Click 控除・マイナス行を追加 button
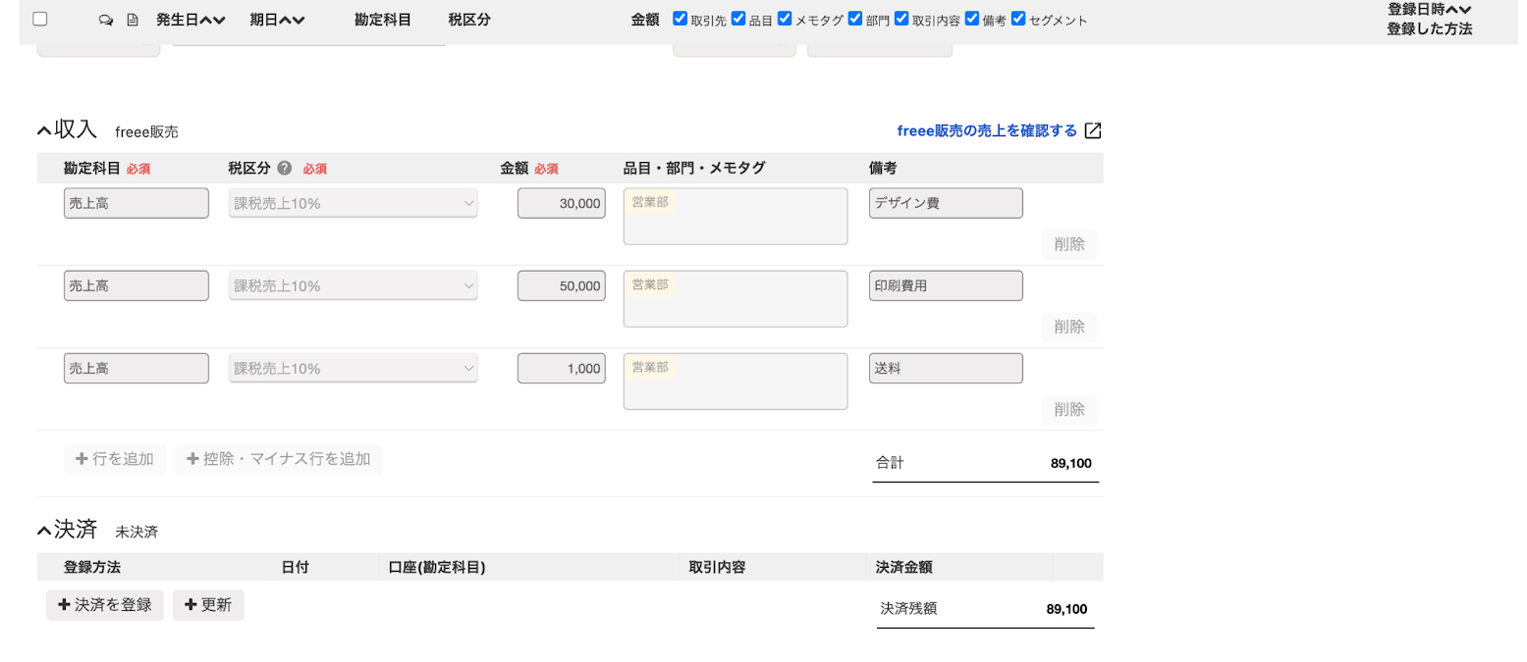This screenshot has width=1527, height=662. [279, 459]
